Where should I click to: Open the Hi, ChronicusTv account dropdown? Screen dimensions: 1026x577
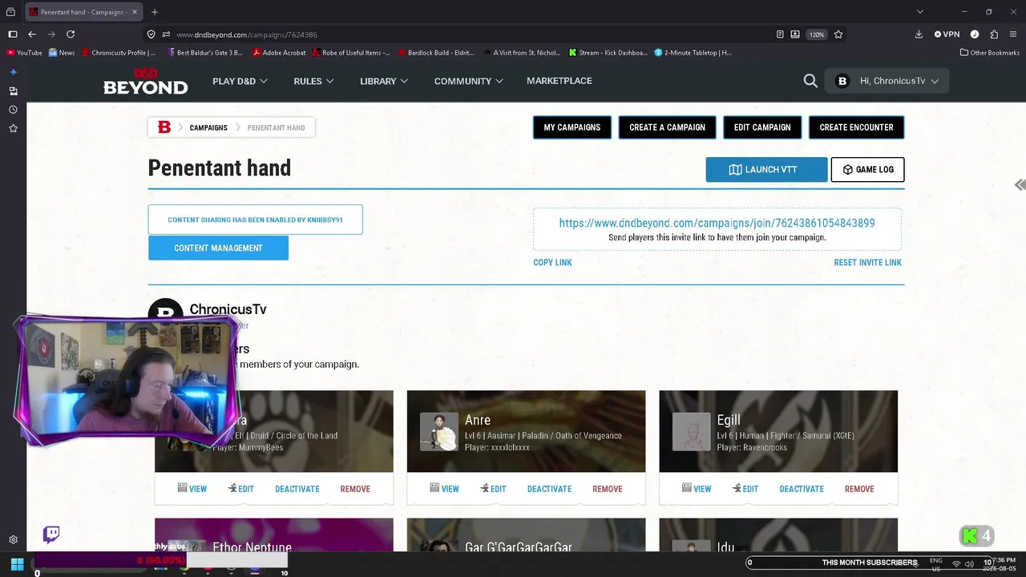point(887,81)
